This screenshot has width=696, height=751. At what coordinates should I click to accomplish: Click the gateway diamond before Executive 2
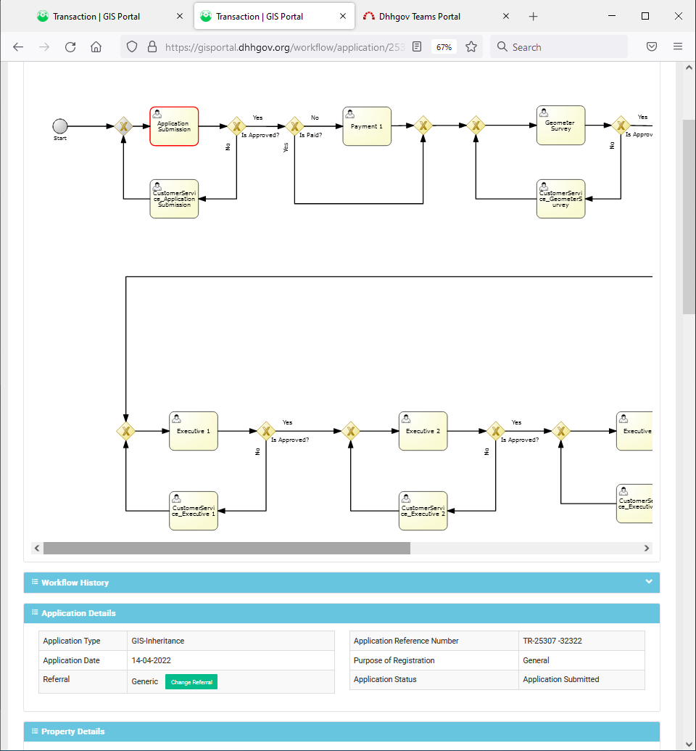(x=350, y=431)
